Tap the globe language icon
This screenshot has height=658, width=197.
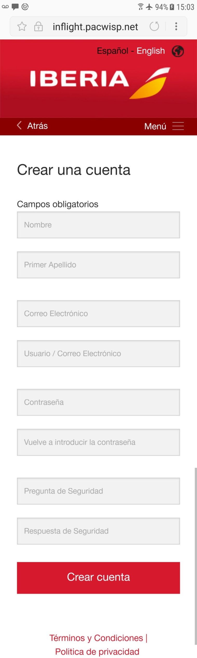click(178, 51)
